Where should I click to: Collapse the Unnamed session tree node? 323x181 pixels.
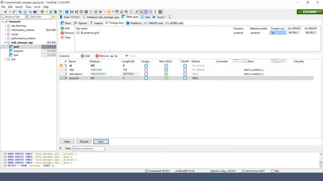[3, 22]
